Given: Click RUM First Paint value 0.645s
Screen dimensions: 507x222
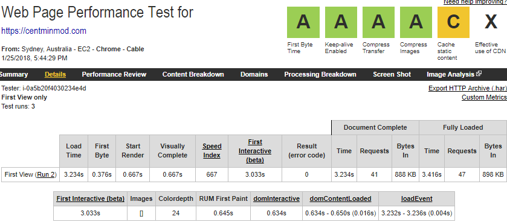Looking at the screenshot, I should [224, 214].
